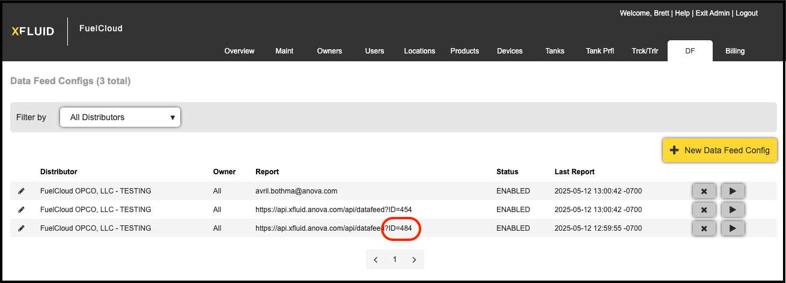Click the Last Report column header

click(574, 172)
